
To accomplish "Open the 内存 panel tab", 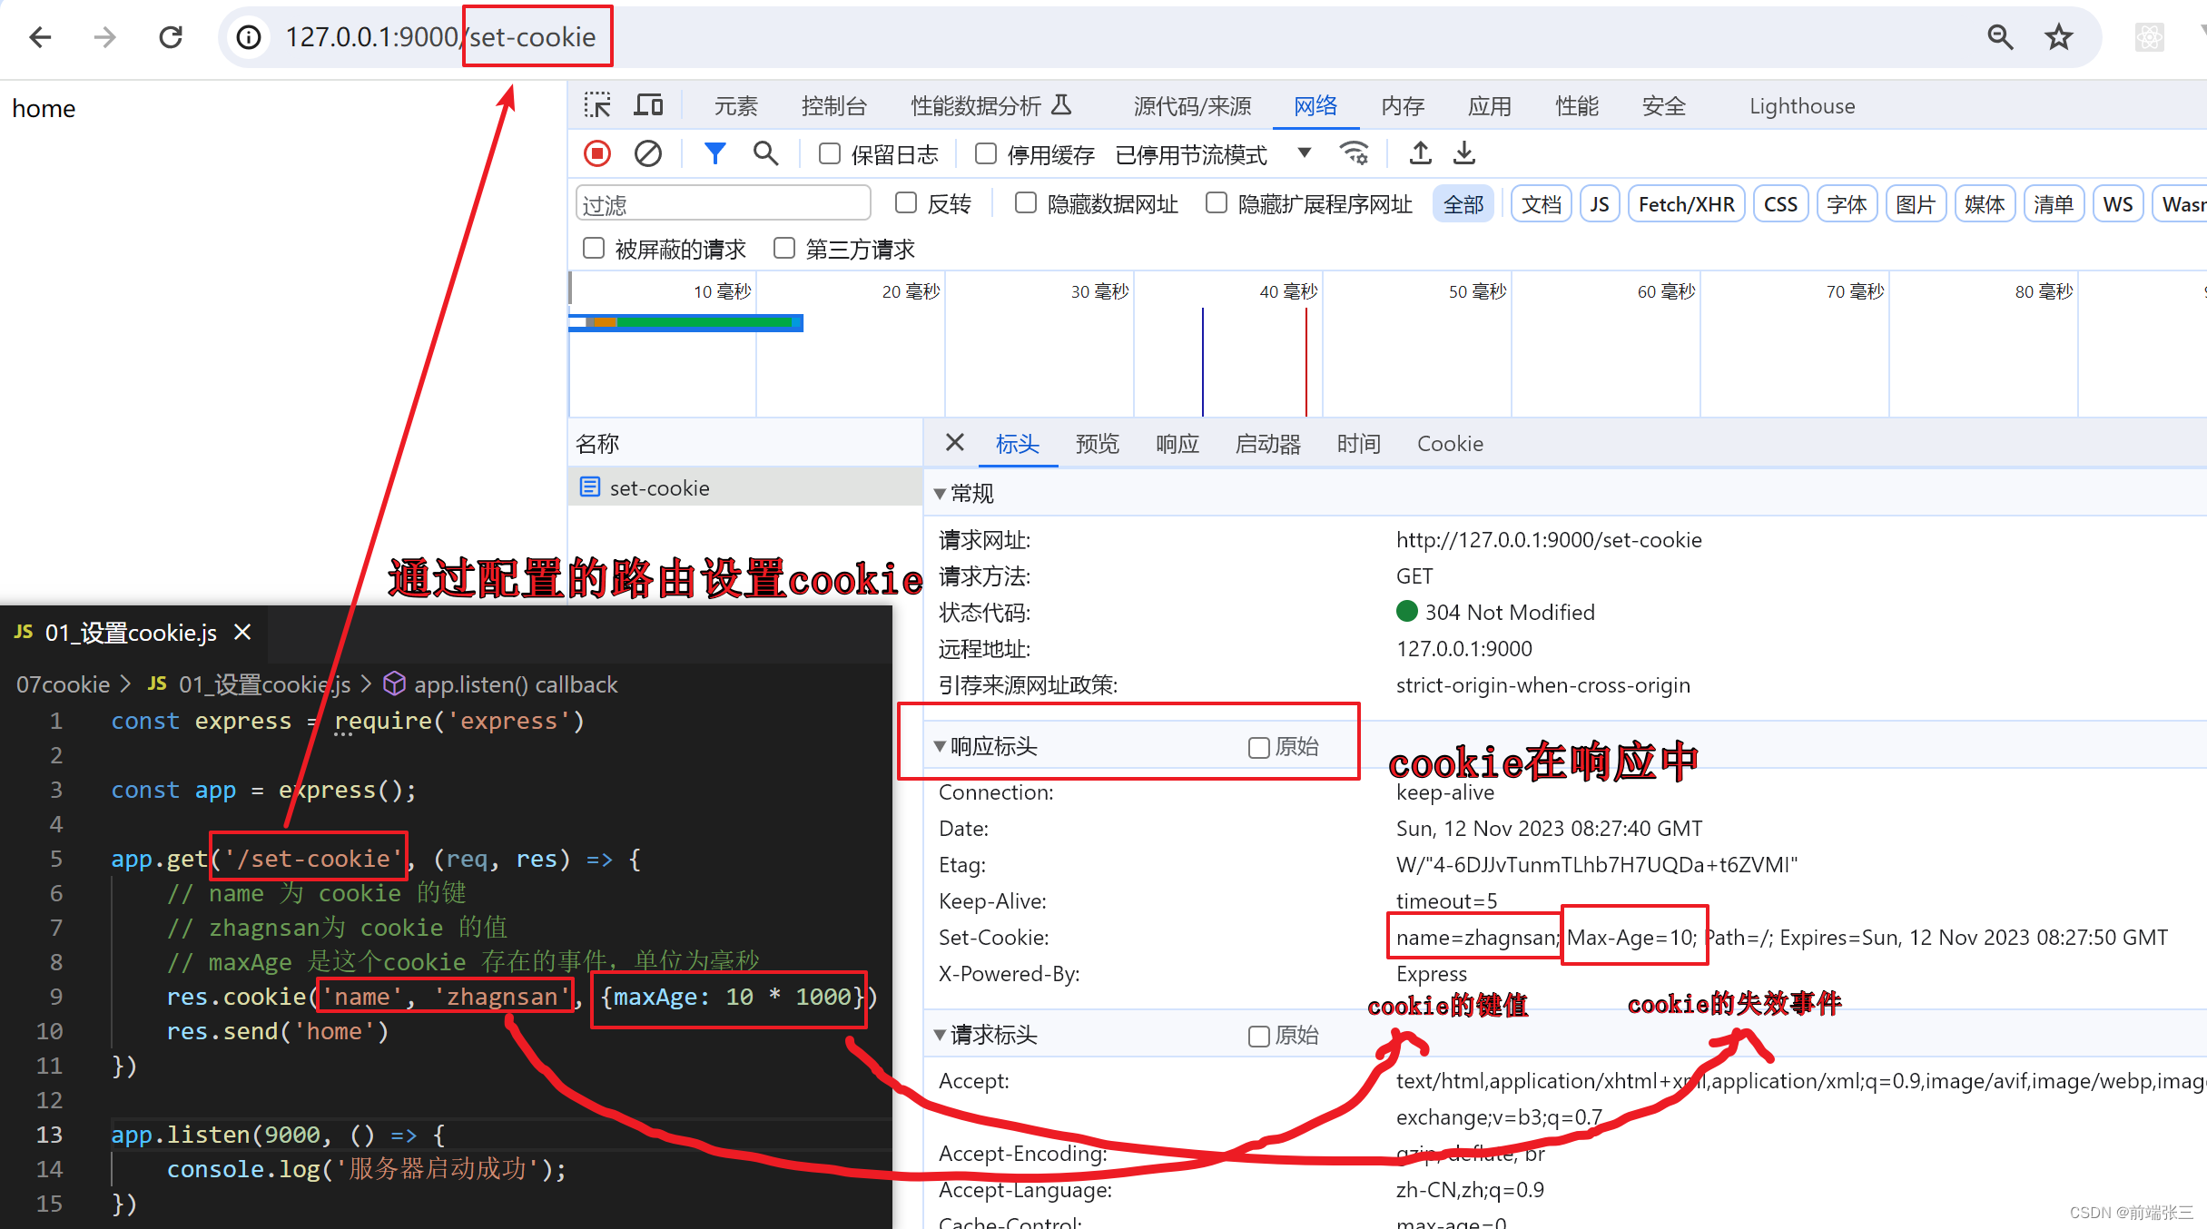I will click(1403, 106).
